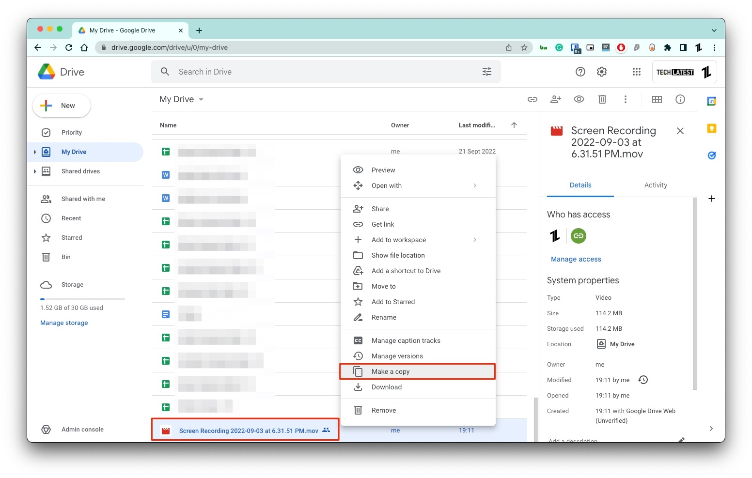Hide file details with the close icon
This screenshot has height=478, width=752.
click(680, 130)
